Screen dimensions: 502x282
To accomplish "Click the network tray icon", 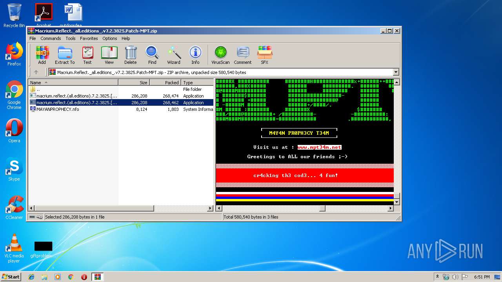I will point(446,277).
